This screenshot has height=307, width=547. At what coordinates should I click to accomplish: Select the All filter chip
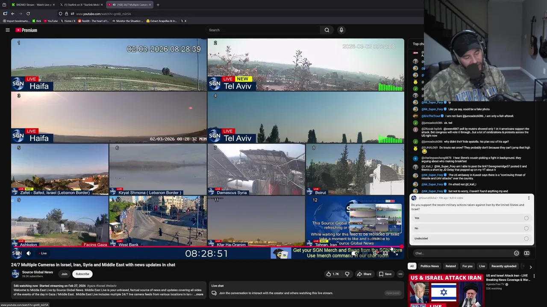coord(412,266)
